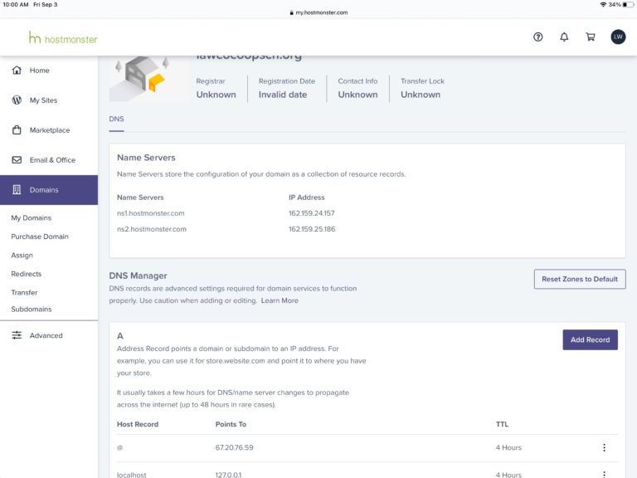637x478 pixels.
Task: Click Add Record button for A records
Action: 590,339
